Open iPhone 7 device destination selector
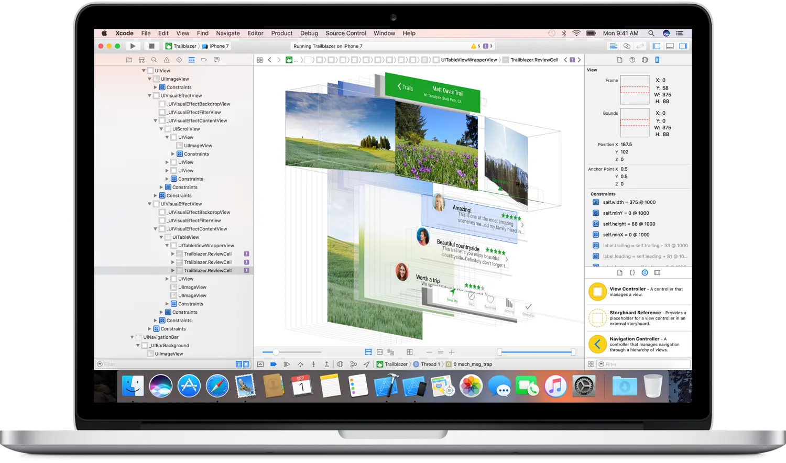Screen dimensions: 786x463 [216, 46]
